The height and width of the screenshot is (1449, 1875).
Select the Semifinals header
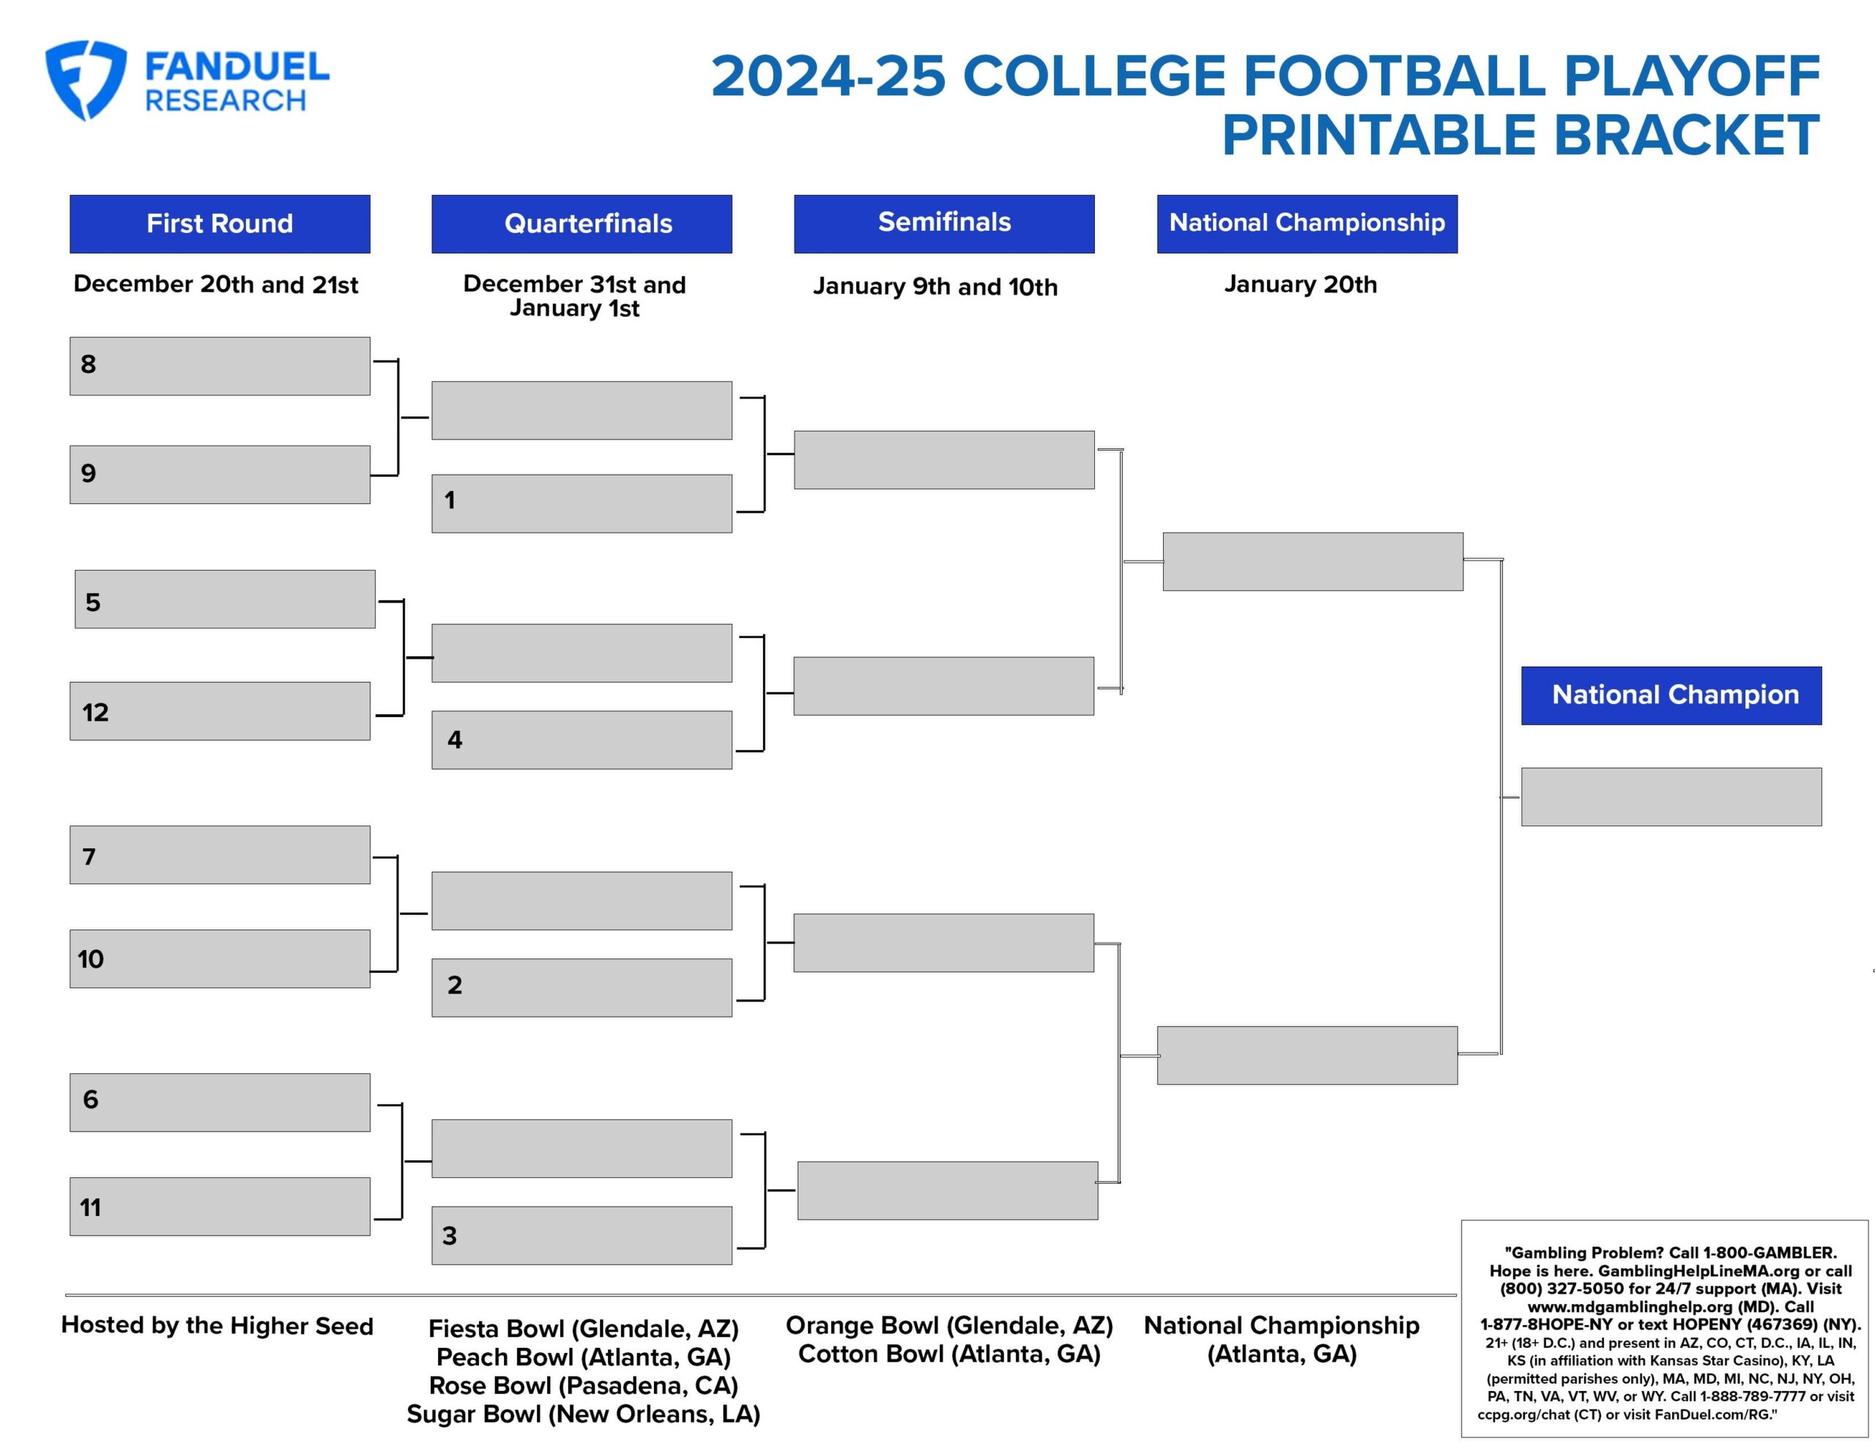coord(943,224)
